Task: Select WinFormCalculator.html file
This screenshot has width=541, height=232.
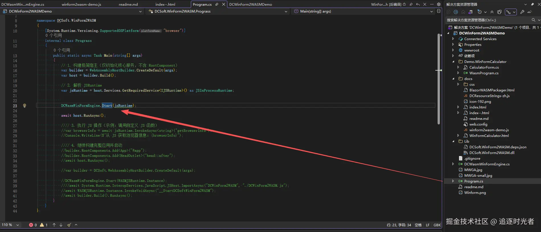Action: [x=489, y=135]
